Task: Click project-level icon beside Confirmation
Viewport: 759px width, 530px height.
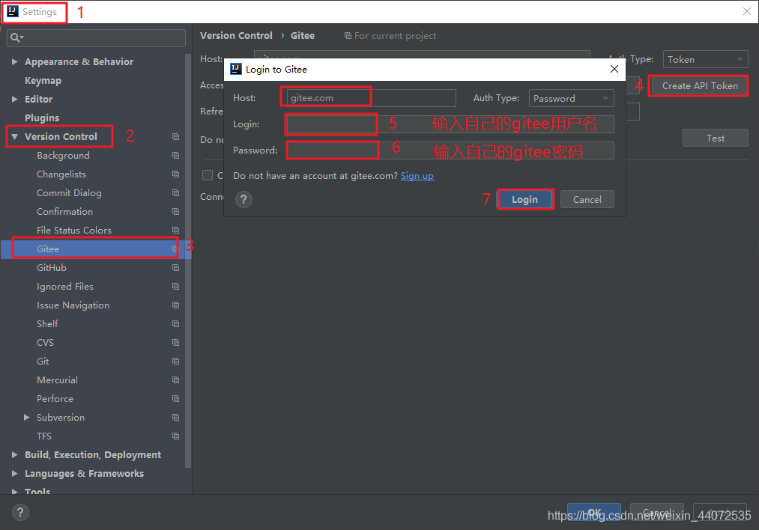Action: [176, 212]
